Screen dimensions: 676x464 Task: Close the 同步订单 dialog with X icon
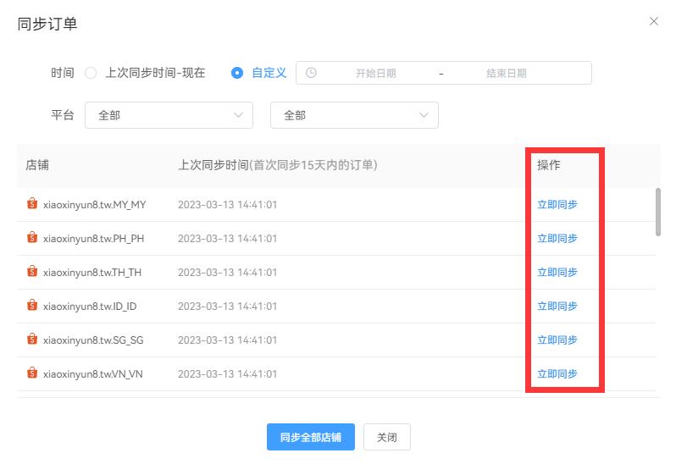click(x=654, y=21)
